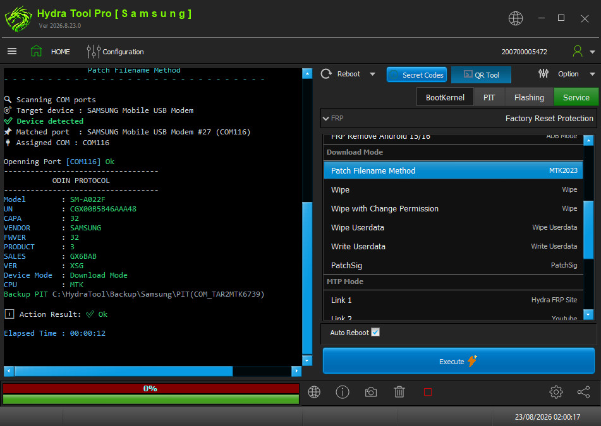
Task: Click the log horizontal scroll-left arrow
Action: pos(9,371)
